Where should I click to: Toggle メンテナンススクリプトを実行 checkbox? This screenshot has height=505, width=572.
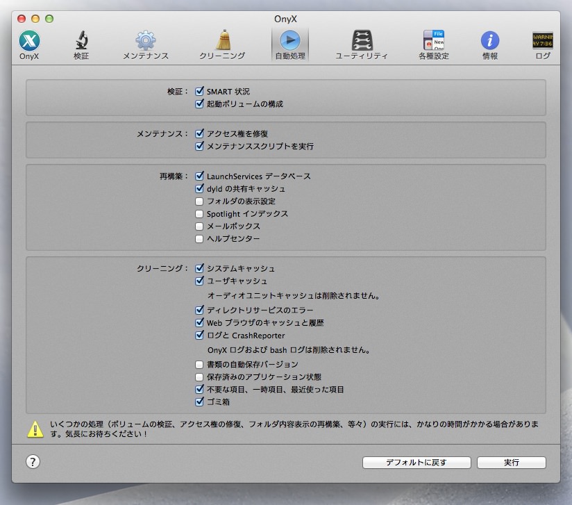[x=199, y=146]
